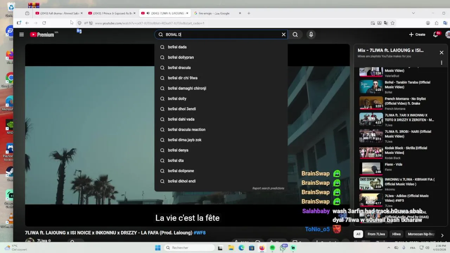This screenshot has height=253, width=450.
Task: Select suggestion 'bo9al damaghi chironji'
Action: [x=221, y=88]
